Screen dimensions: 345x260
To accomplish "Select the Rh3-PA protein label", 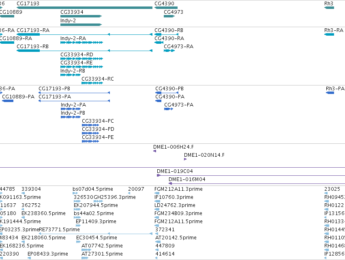I will pos(335,89).
